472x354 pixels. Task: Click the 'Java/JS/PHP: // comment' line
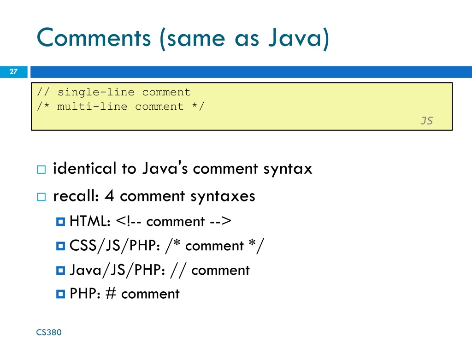pyautogui.click(x=160, y=270)
